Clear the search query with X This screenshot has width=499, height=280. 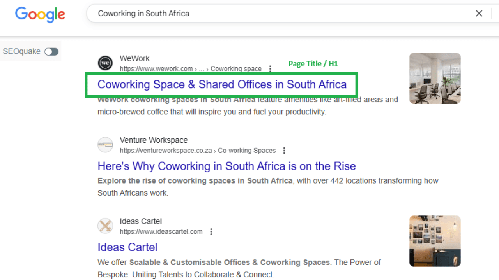point(479,14)
